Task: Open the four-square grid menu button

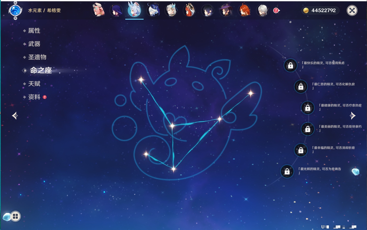Action: coord(16,216)
